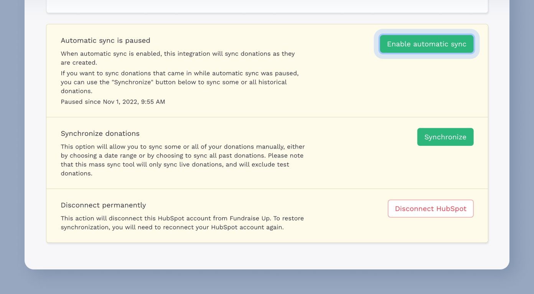
Task: Click the Disconnect HubSpot button
Action: coord(431,209)
